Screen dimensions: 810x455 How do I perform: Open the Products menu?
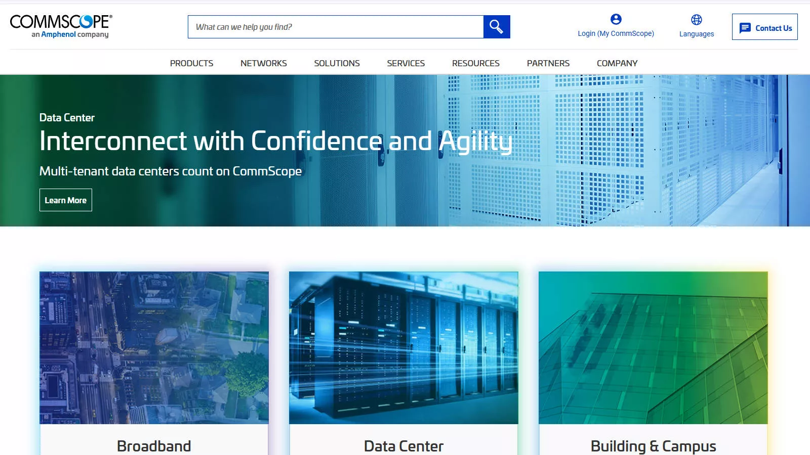(191, 63)
